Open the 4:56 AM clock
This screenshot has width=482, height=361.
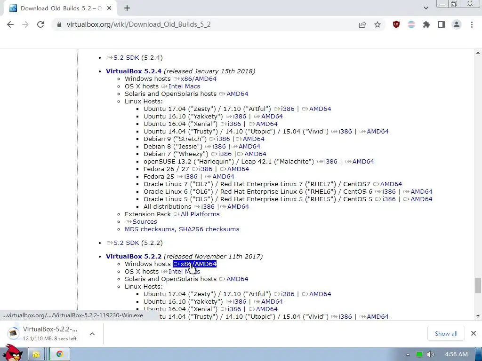point(456,354)
